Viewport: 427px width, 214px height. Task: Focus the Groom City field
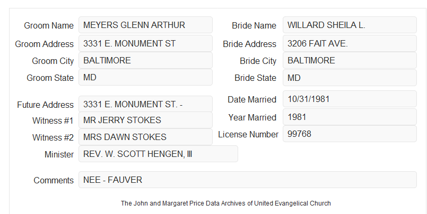[x=145, y=60]
